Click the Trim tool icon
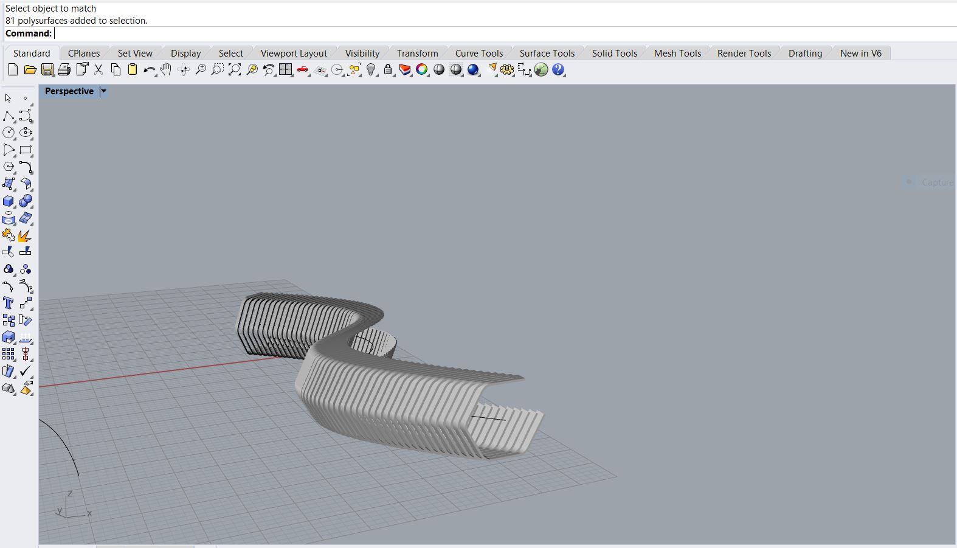Viewport: 957px width, 548px height. click(x=9, y=252)
